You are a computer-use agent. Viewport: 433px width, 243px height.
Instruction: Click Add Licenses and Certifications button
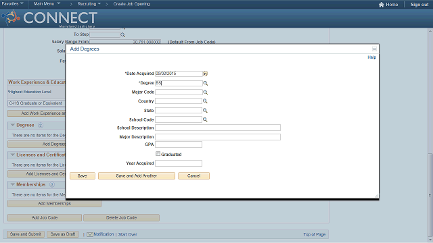pyautogui.click(x=37, y=174)
